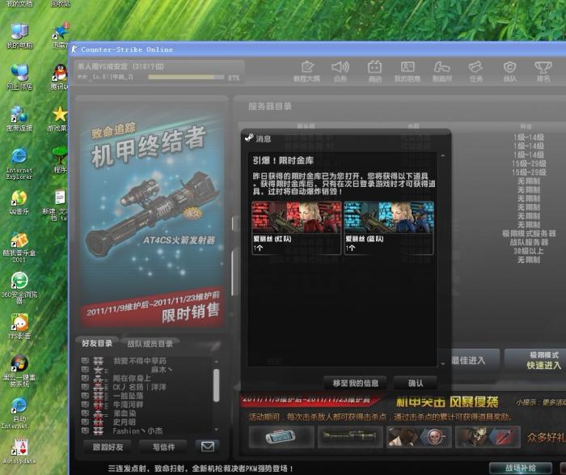Open the 新建 文本文档 txt file icon

pos(55,205)
